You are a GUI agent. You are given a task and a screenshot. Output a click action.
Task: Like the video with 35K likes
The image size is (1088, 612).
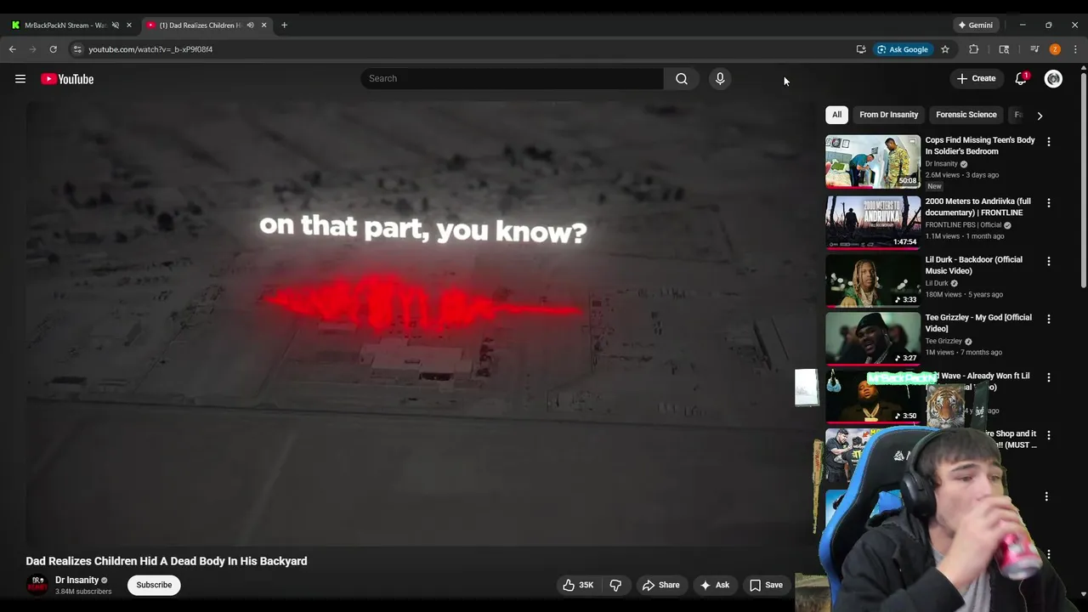[579, 585]
